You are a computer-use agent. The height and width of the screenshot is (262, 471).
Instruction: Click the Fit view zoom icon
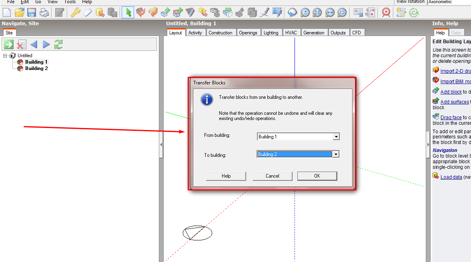coord(317,13)
